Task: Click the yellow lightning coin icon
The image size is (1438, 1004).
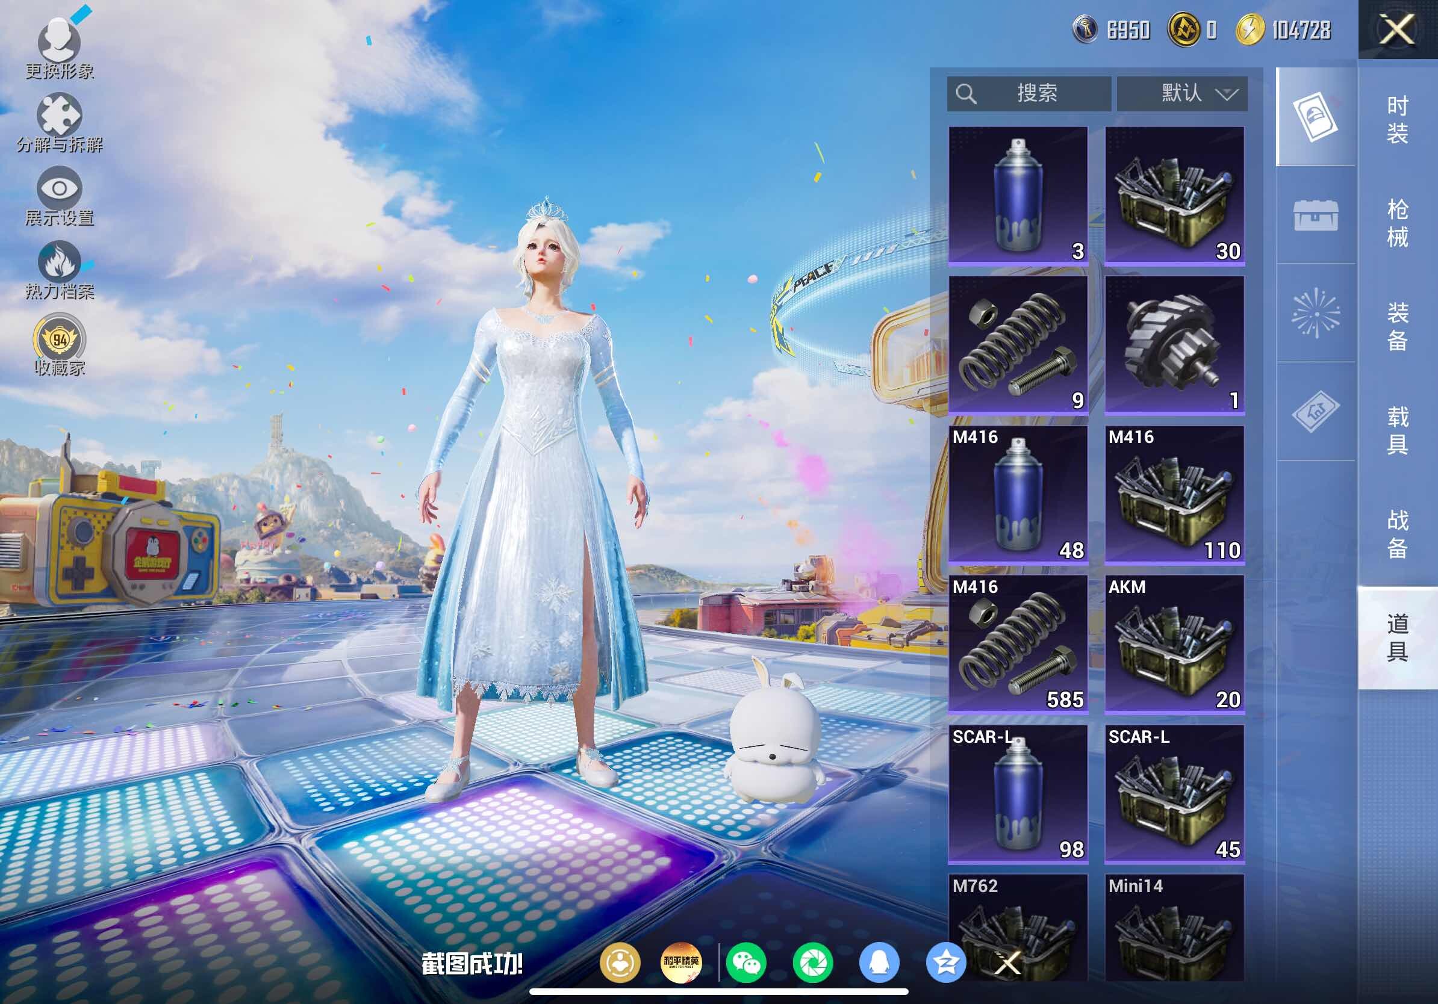Action: coord(1250,29)
